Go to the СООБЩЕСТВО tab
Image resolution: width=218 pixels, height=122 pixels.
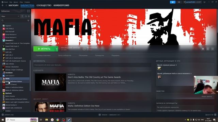pyautogui.click(x=44, y=5)
